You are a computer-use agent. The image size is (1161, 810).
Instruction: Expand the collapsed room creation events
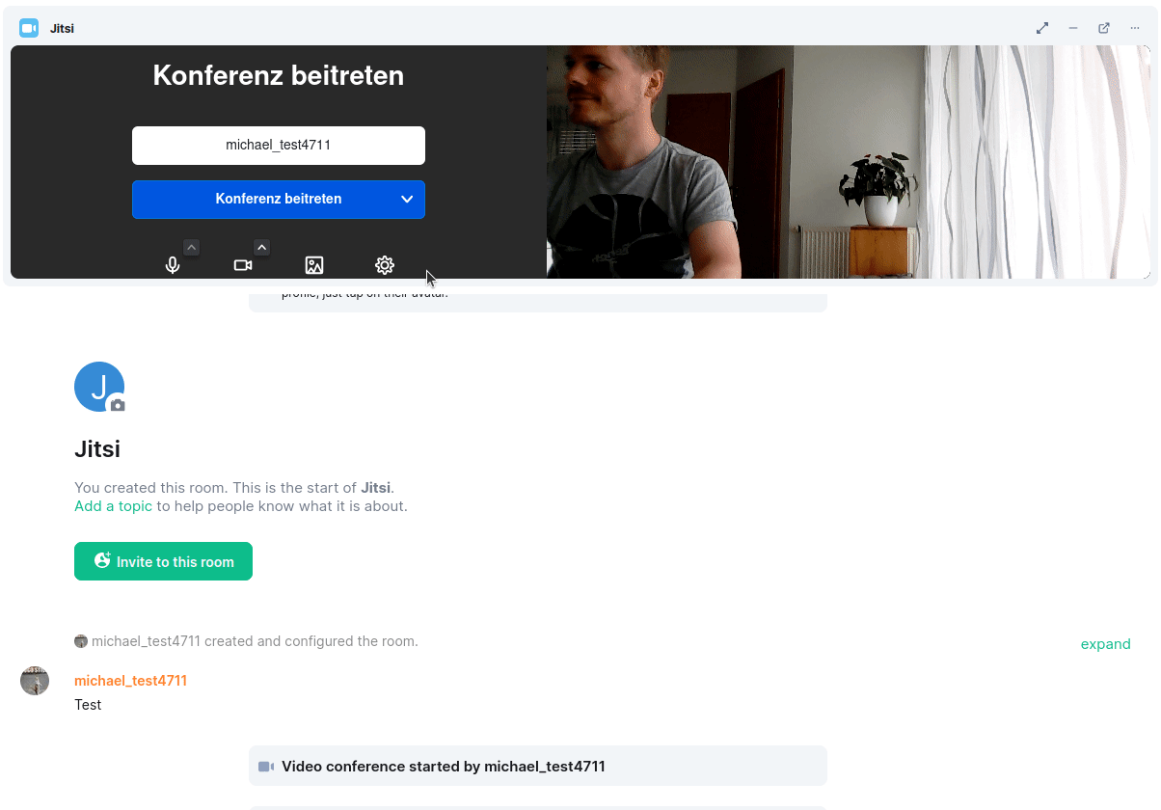click(1105, 644)
